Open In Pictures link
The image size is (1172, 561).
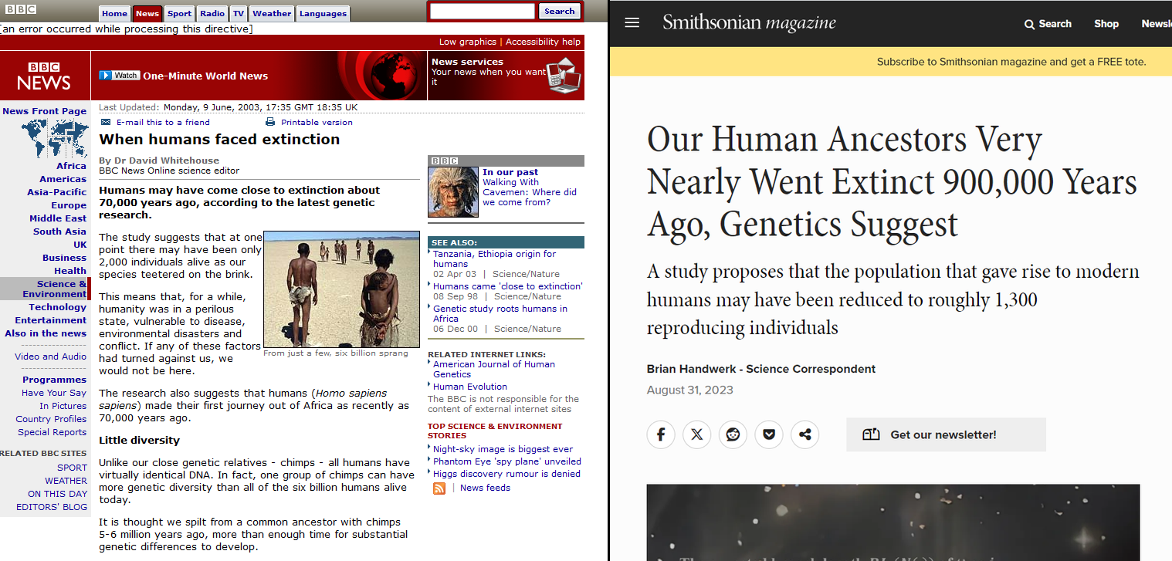point(63,406)
